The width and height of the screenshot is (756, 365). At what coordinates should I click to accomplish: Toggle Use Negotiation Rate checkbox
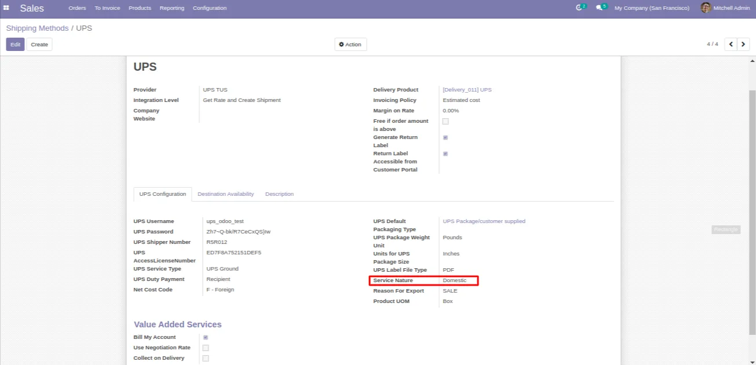point(206,348)
